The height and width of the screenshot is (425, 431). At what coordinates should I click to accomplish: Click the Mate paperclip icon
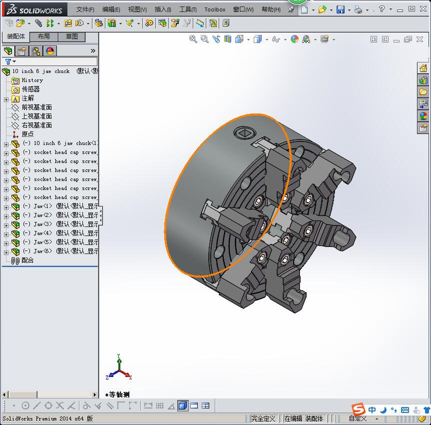tap(39, 23)
